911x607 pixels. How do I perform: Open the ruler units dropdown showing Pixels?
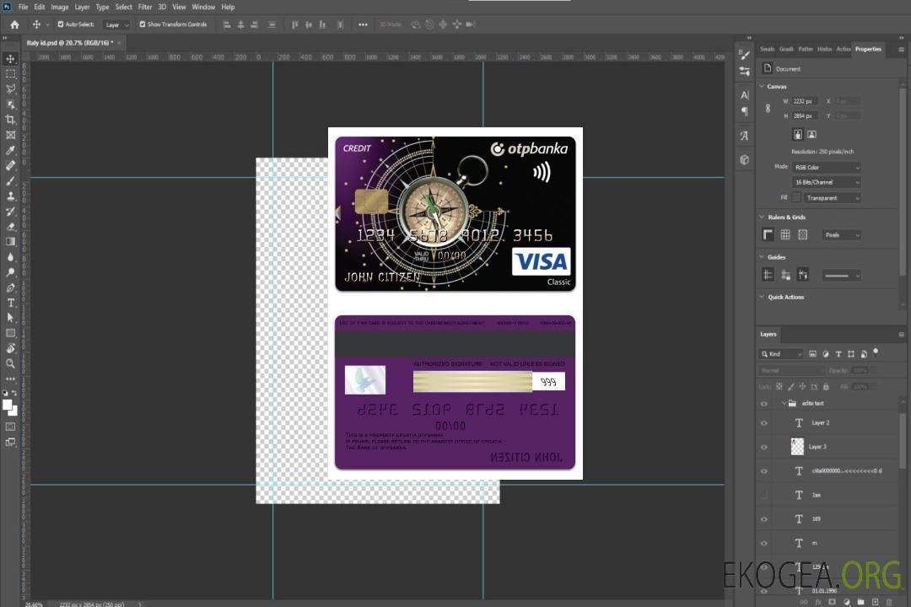842,235
